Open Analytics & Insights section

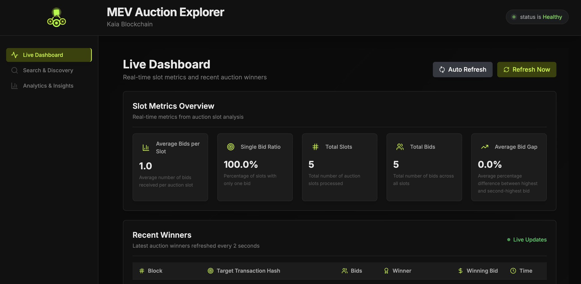coord(48,86)
